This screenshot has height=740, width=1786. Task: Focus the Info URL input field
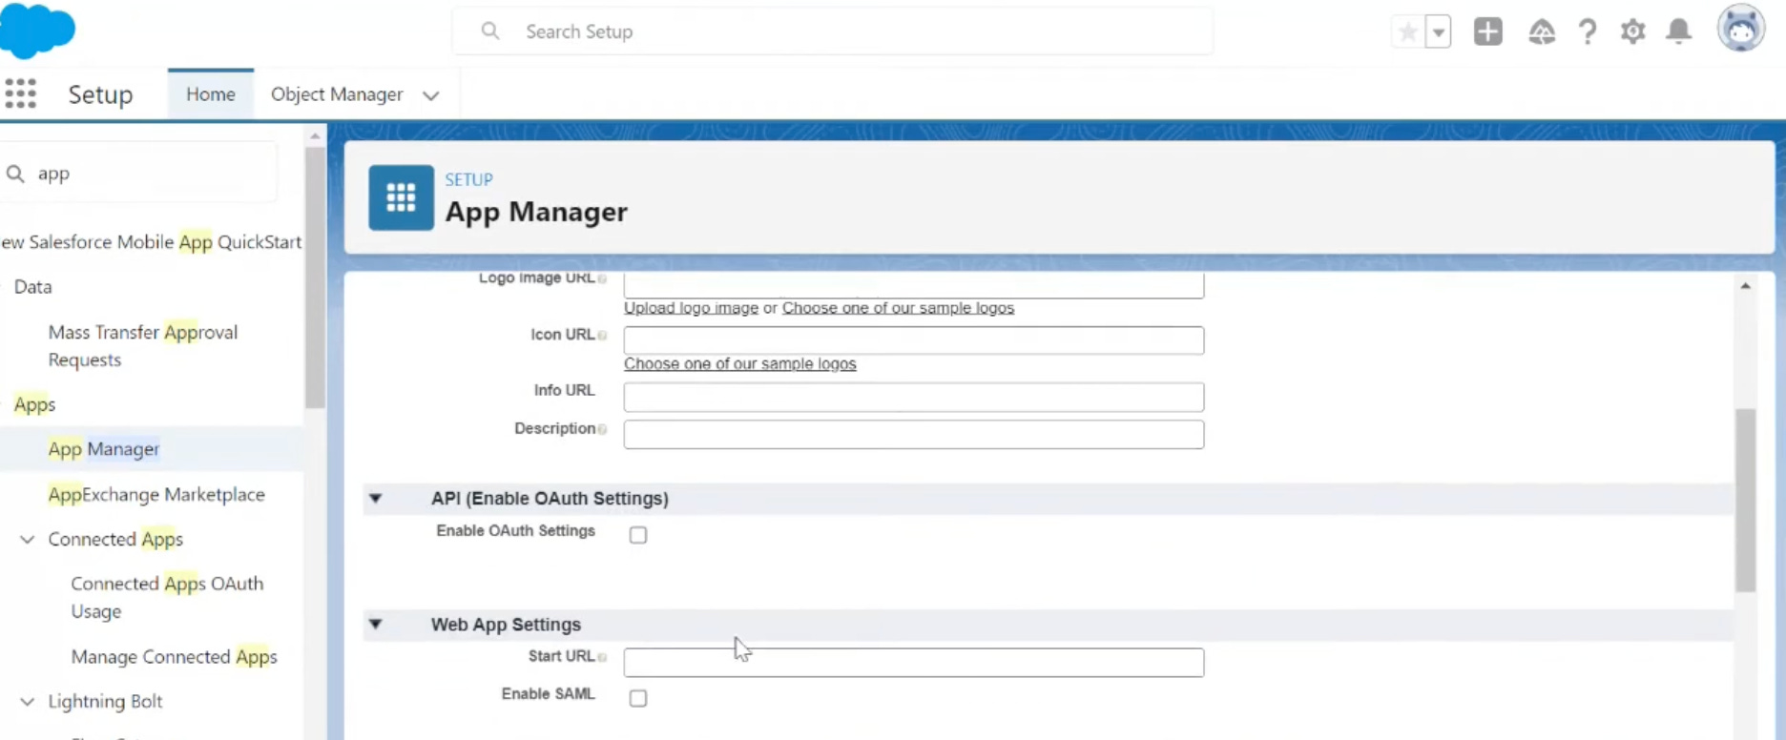[914, 397]
